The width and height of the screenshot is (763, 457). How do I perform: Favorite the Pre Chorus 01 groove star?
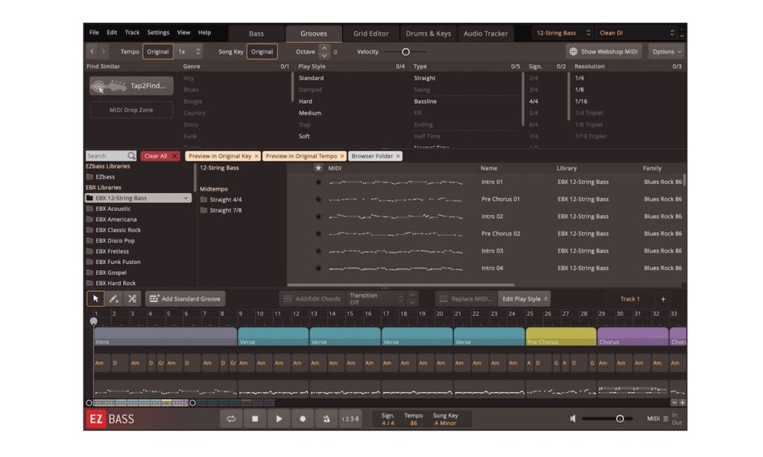318,199
